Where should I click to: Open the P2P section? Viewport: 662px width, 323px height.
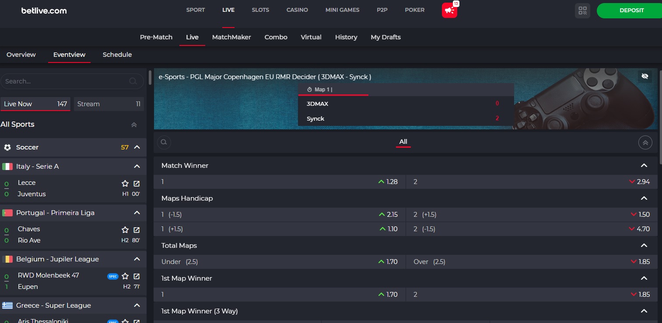[x=382, y=10]
